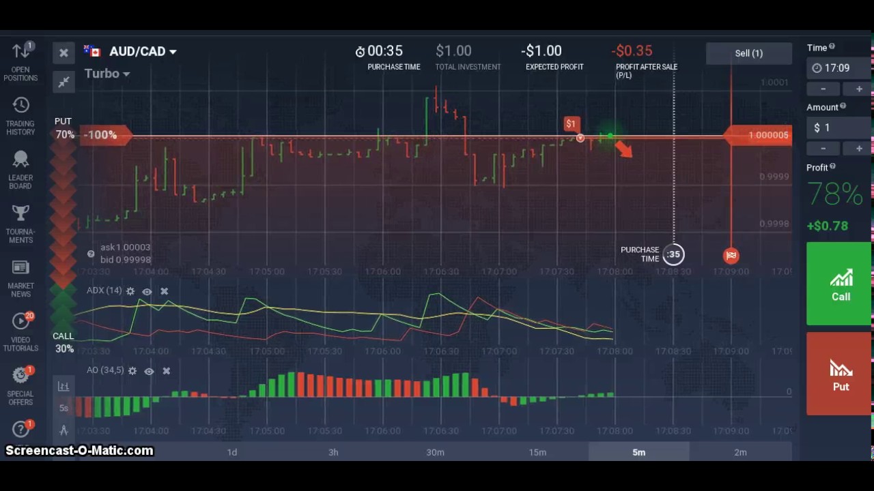Click the $ 1 amount field
This screenshot has width=874, height=491.
pos(840,128)
